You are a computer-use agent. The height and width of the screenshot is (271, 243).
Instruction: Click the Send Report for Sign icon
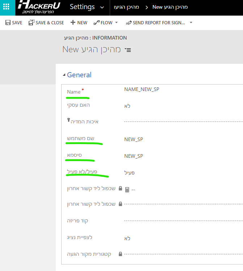(129, 22)
